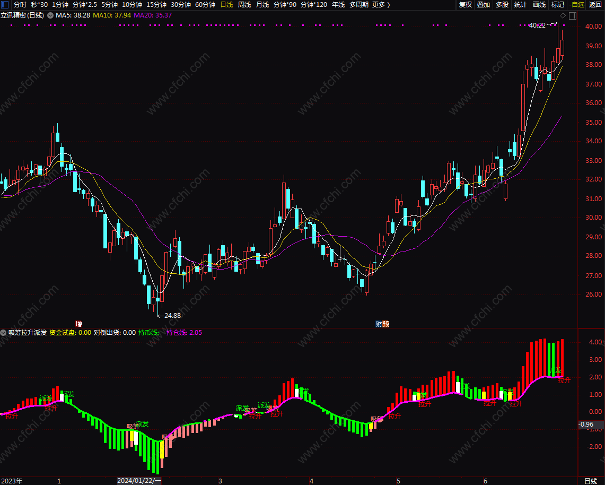Select 分钟*90 period
Viewport: 605px width, 485px height.
pyautogui.click(x=285, y=5)
